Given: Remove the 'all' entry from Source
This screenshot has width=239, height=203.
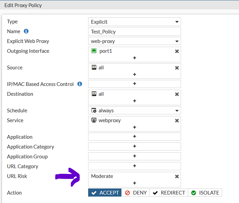Looking at the screenshot, I should 177,68.
